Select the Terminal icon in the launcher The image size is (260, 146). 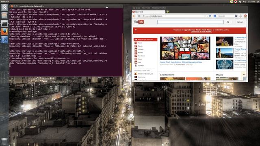tap(4, 24)
